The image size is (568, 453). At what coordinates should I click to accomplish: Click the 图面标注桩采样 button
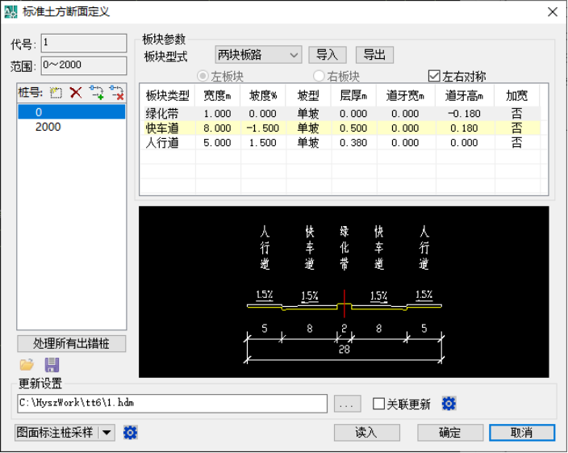[56, 432]
